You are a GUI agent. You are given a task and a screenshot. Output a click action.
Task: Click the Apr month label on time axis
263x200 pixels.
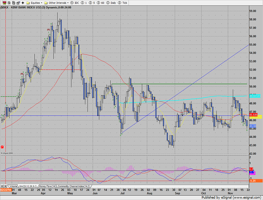click(x=43, y=193)
